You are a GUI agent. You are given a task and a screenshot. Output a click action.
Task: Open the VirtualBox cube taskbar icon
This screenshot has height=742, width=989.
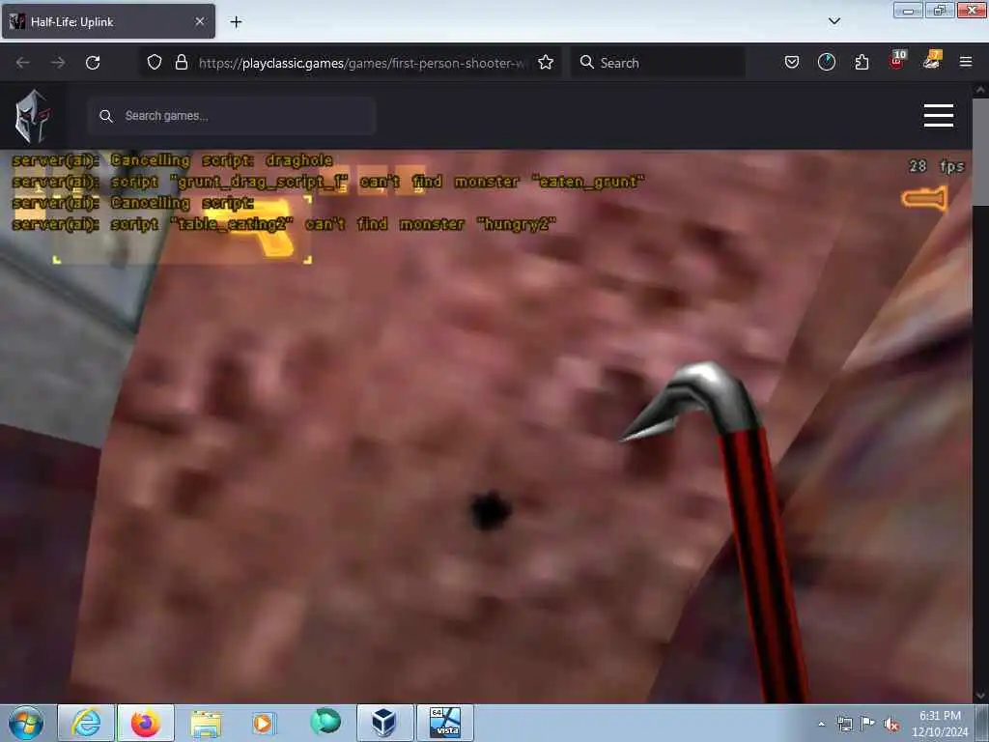[384, 723]
